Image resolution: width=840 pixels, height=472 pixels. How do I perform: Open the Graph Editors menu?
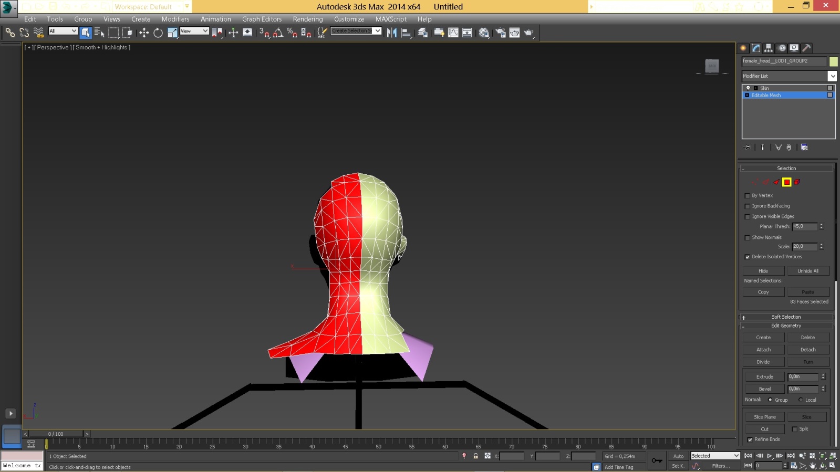pos(262,19)
